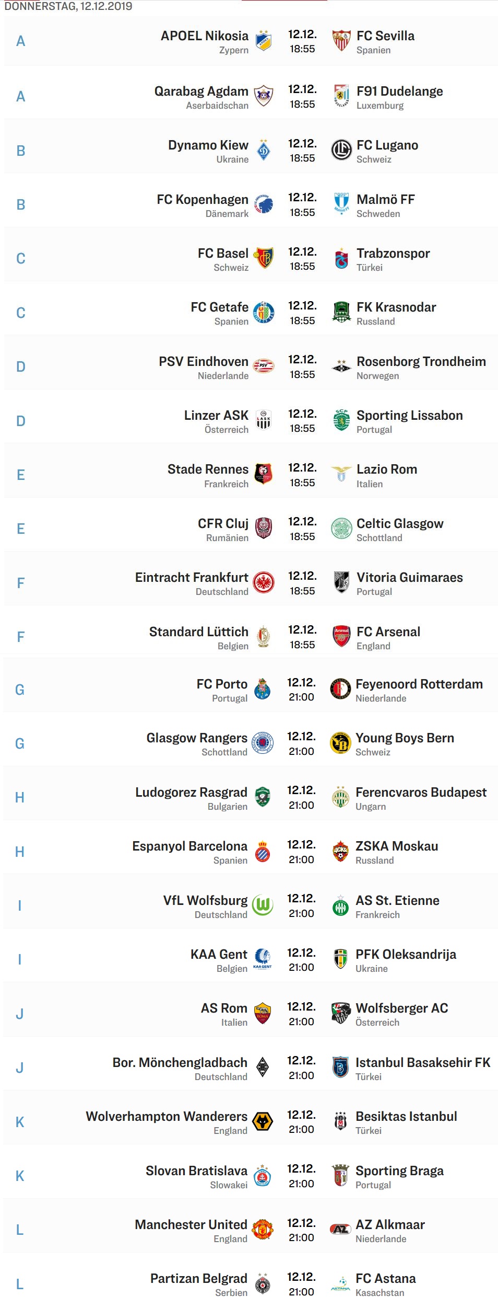This screenshot has width=498, height=1308.
Task: Click the Glasgow Rangers match time 21:00
Action: point(302,751)
